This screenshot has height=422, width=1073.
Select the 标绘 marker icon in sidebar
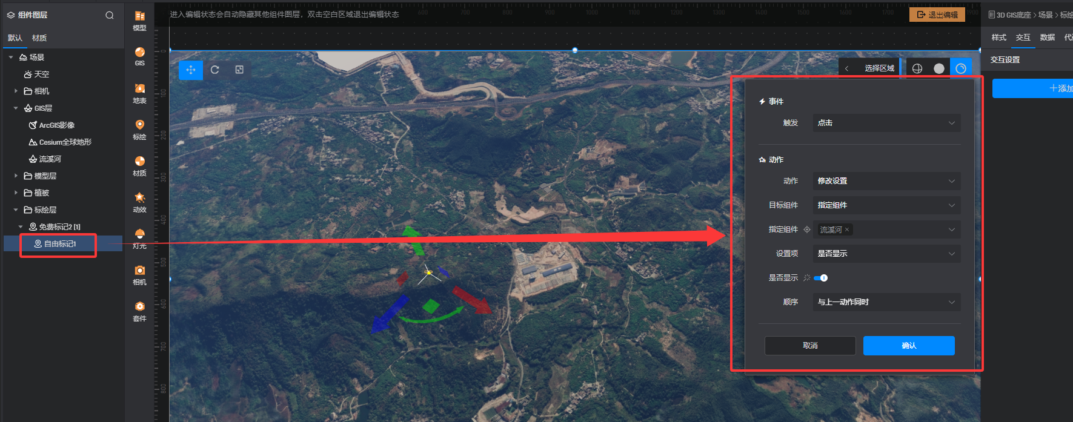[x=139, y=128]
